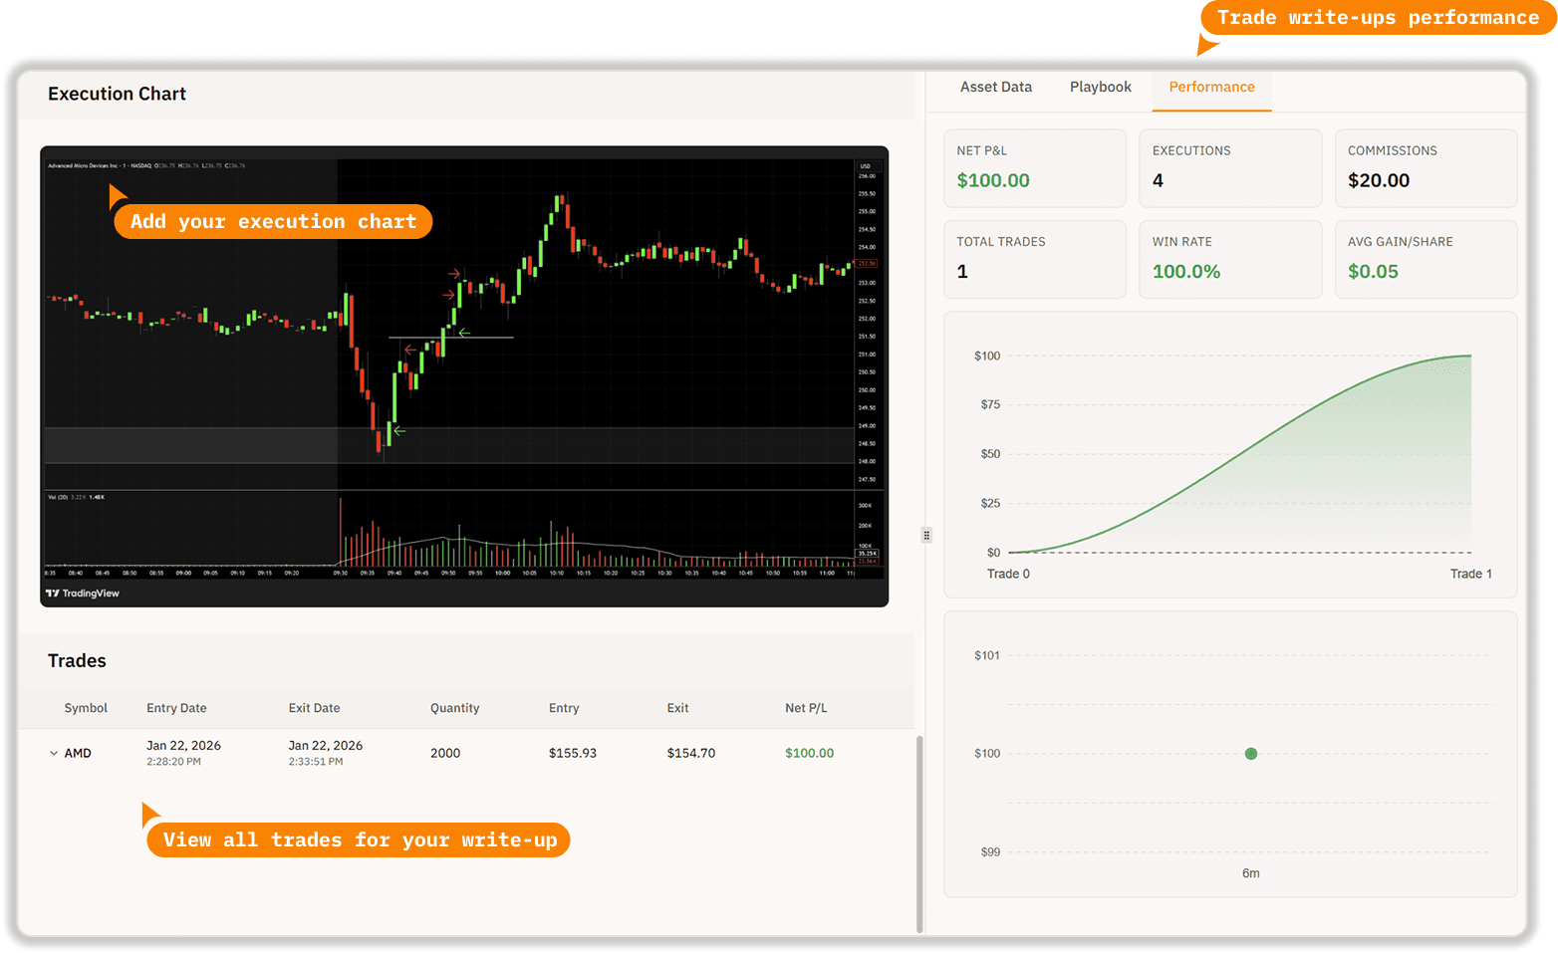Click the Exit Date column header
The height and width of the screenshot is (954, 1558).
point(314,708)
